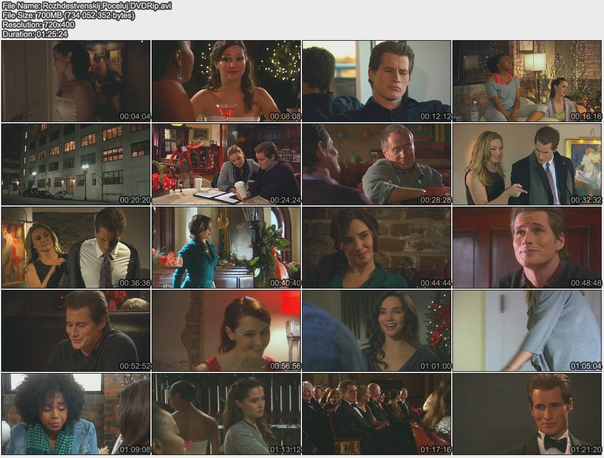Screen dimensions: 604x458
Task: Open the frame marked 00:28:28
Action: [377, 164]
